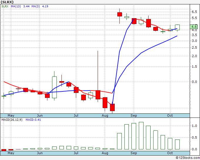Screen dimensions: 200x160
Task: Click the 1.0 MACD axis label
Action: pos(194,126)
